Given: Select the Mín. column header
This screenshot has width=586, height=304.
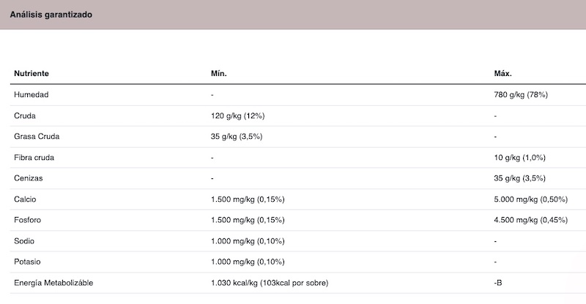Looking at the screenshot, I should pyautogui.click(x=218, y=74).
